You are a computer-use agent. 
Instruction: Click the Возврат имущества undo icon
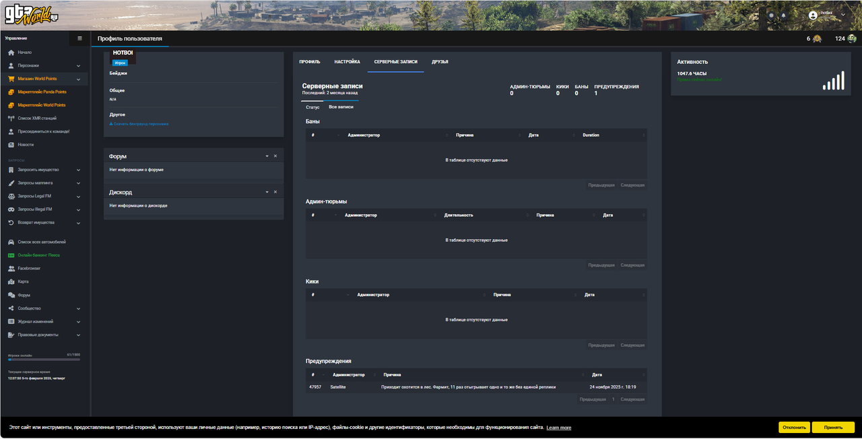coord(11,223)
